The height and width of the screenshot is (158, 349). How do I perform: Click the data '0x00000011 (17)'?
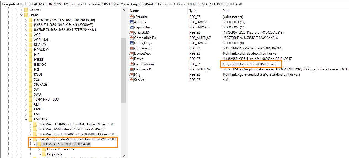pyautogui.click(x=234, y=22)
